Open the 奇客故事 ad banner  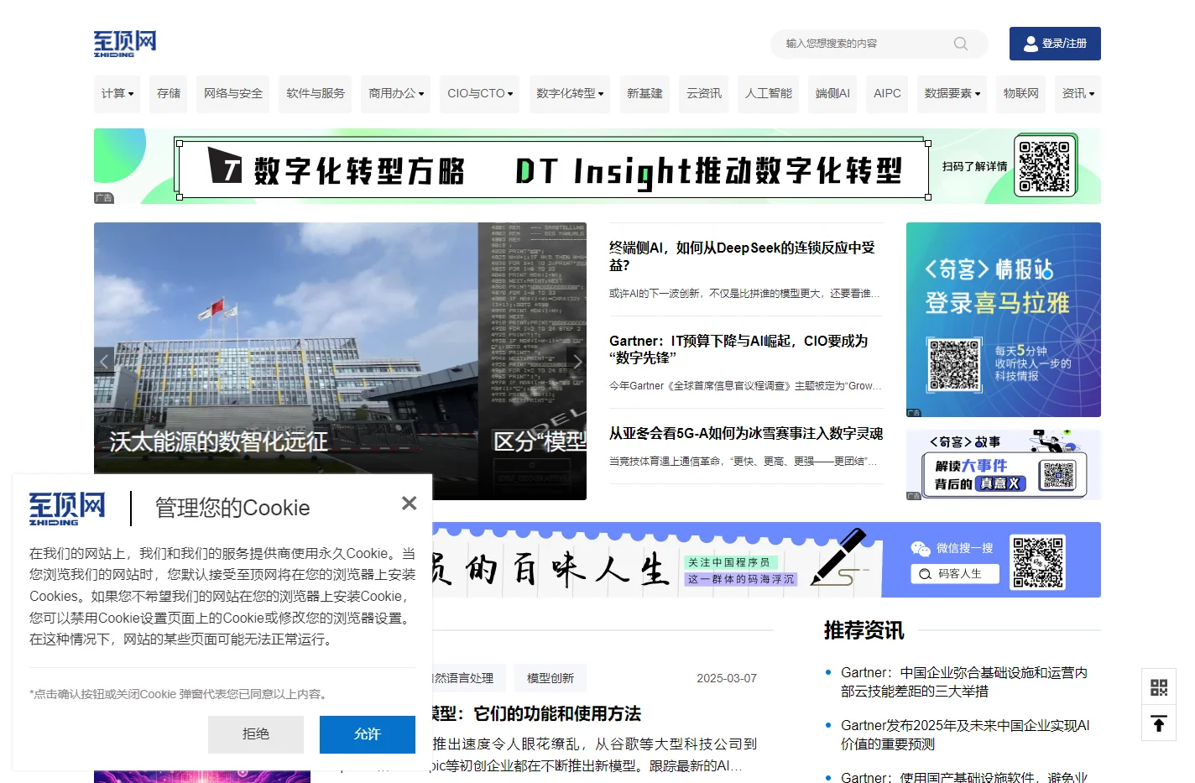[x=1004, y=465]
